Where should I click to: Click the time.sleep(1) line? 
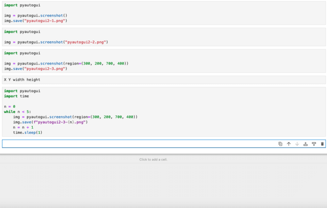tap(28, 132)
